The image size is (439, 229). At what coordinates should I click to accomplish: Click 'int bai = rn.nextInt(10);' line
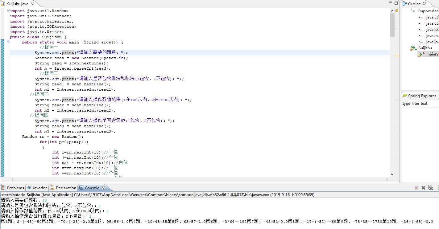[x=90, y=162]
